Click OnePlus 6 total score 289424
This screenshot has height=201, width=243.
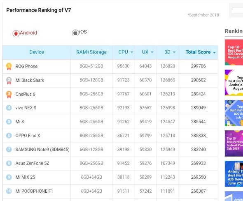(x=199, y=94)
